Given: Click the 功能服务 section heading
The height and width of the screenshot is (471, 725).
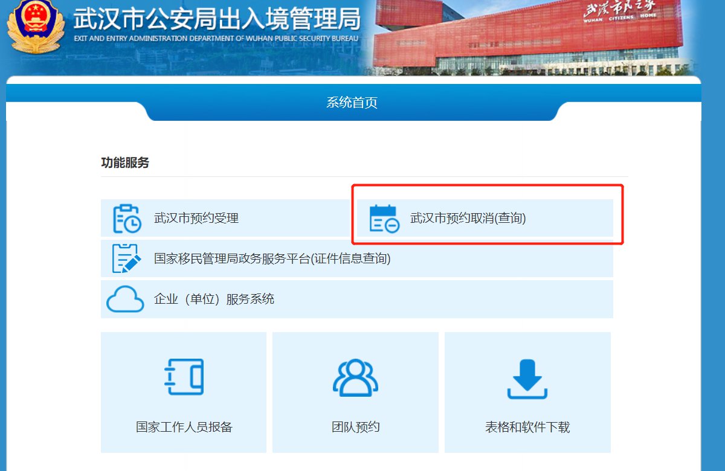Looking at the screenshot, I should (x=125, y=162).
